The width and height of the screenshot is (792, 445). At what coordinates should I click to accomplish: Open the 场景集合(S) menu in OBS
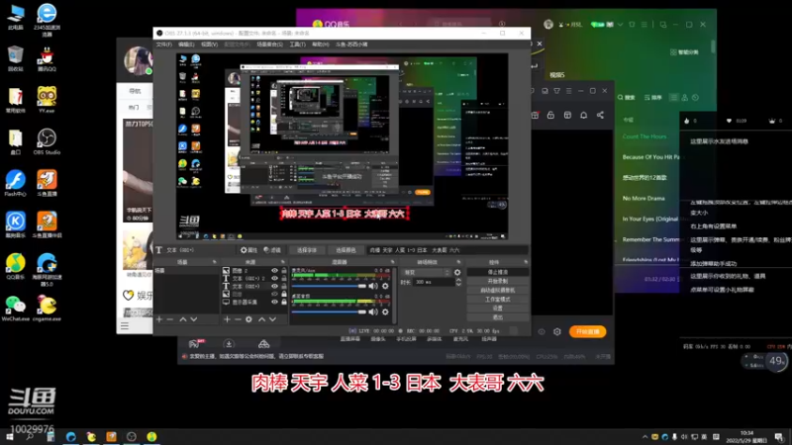click(x=269, y=44)
